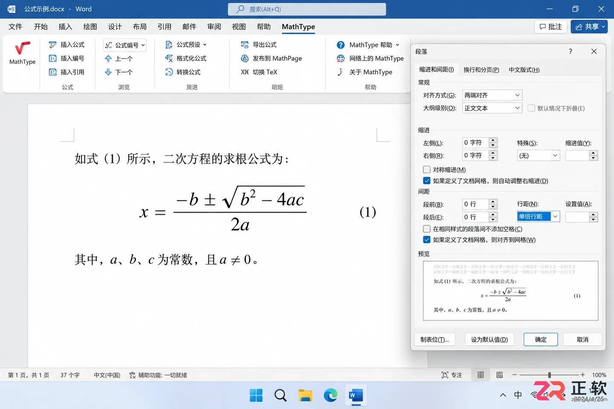Toggle 默认情况下折叠 checkbox
Image resolution: width=614 pixels, height=409 pixels.
[531, 108]
